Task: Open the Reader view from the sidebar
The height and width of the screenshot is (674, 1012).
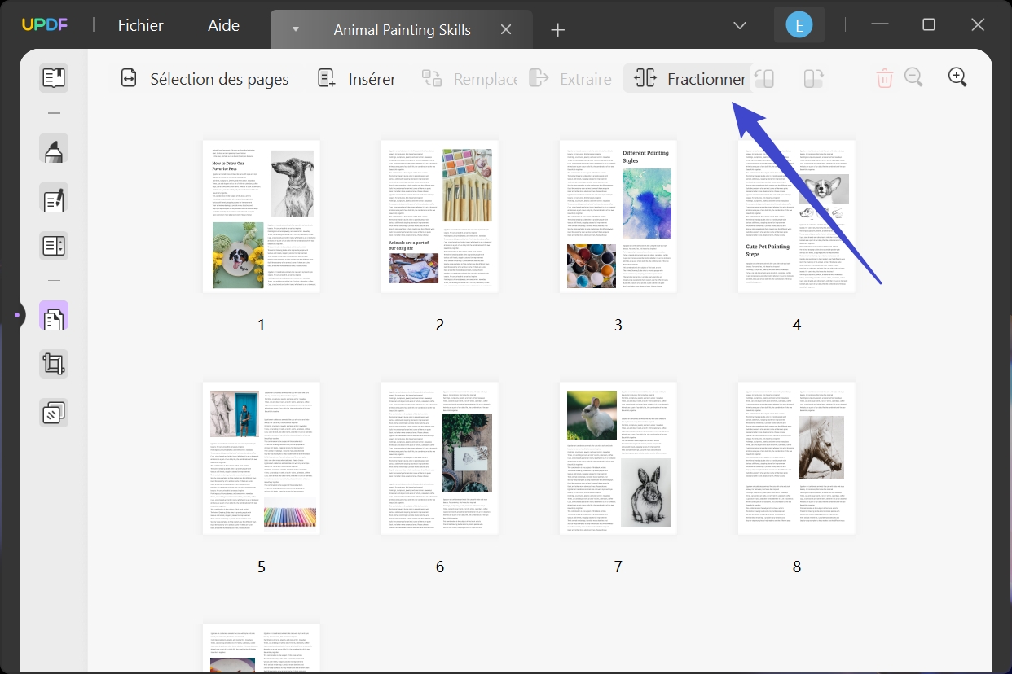Action: pos(53,77)
